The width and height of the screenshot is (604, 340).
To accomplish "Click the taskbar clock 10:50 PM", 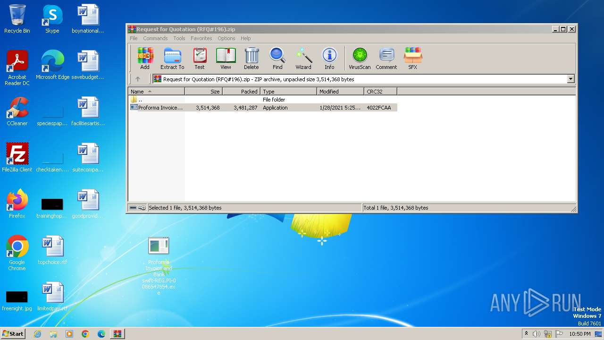I will pos(580,334).
